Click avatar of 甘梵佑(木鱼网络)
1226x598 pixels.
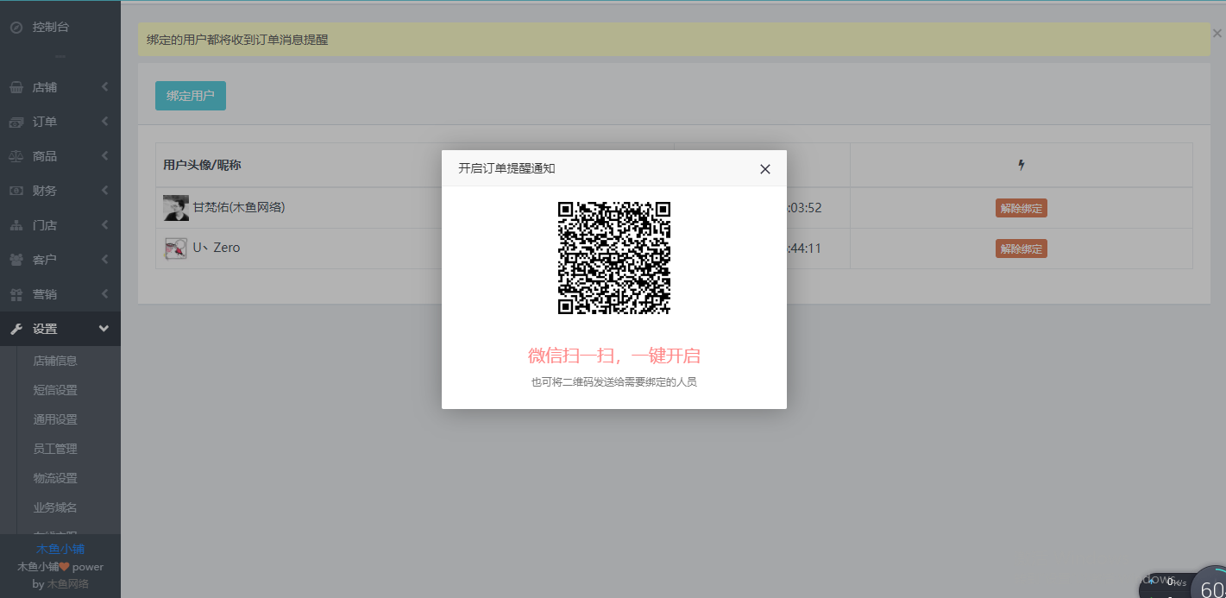(x=176, y=208)
